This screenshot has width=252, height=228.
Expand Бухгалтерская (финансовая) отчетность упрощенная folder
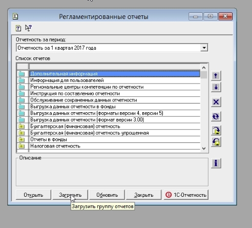point(22,133)
